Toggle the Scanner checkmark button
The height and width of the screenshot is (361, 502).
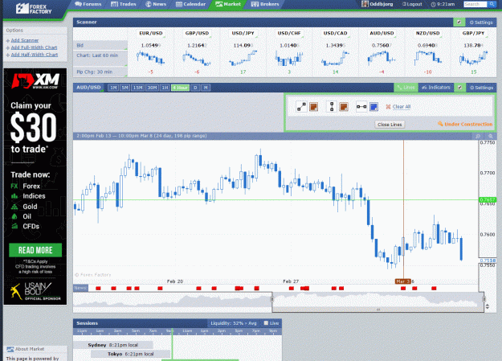[459, 23]
